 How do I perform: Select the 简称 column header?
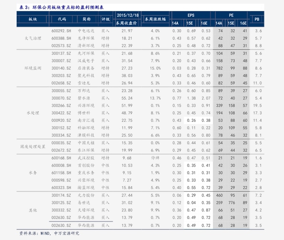pos(86,19)
